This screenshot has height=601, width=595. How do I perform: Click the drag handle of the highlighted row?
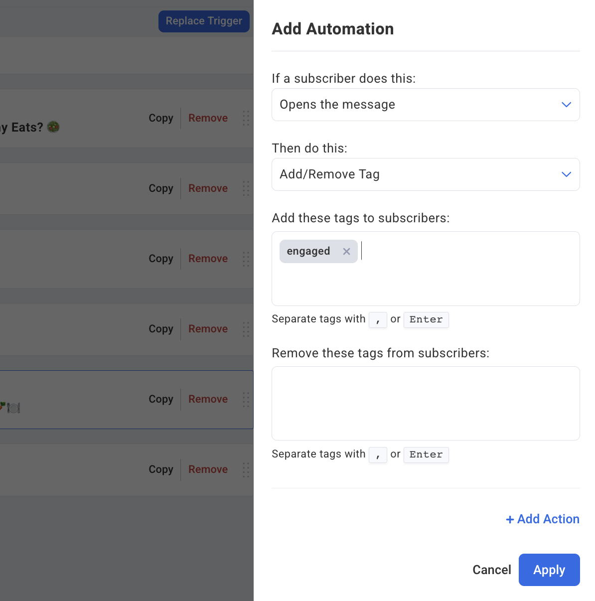coord(246,400)
